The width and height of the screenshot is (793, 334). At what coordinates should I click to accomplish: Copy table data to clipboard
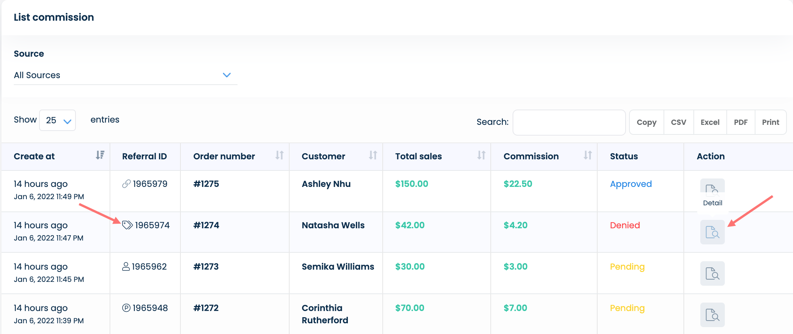(646, 123)
